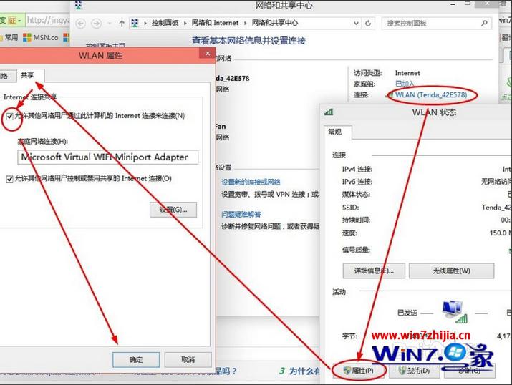Click the 问题疑难解答 link
The width and height of the screenshot is (512, 385).
pos(241,215)
